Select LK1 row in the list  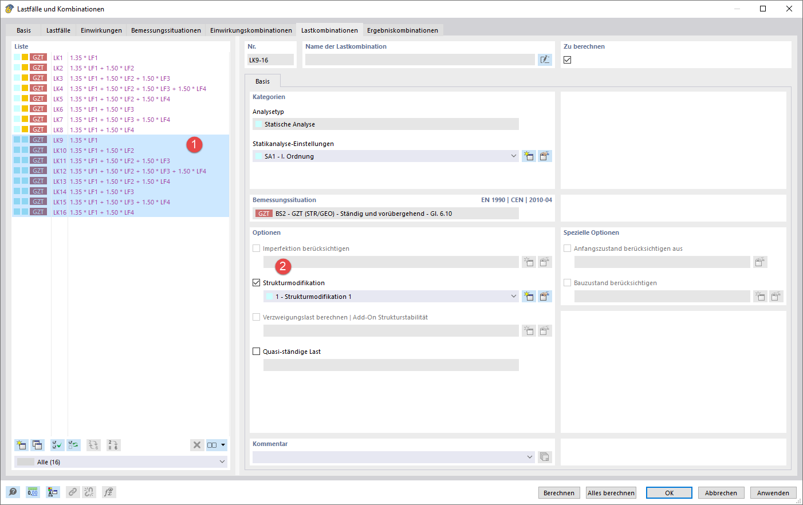tap(120, 57)
